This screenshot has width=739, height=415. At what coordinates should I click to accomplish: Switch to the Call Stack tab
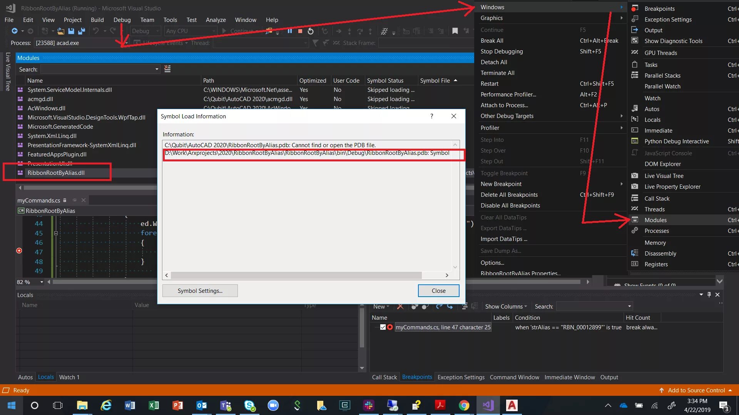(x=384, y=377)
